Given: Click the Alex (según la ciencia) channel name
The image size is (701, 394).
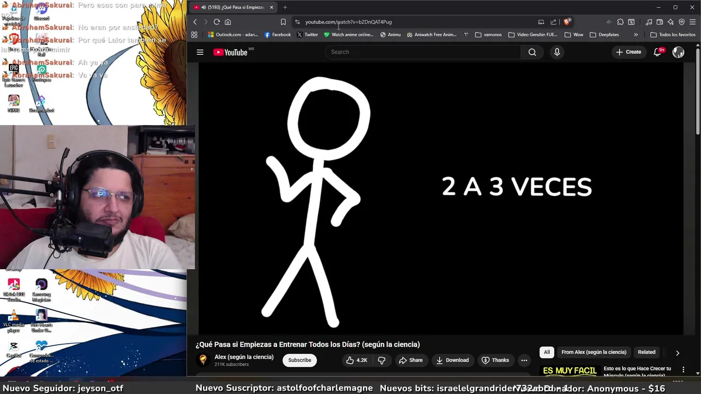Looking at the screenshot, I should (x=244, y=357).
